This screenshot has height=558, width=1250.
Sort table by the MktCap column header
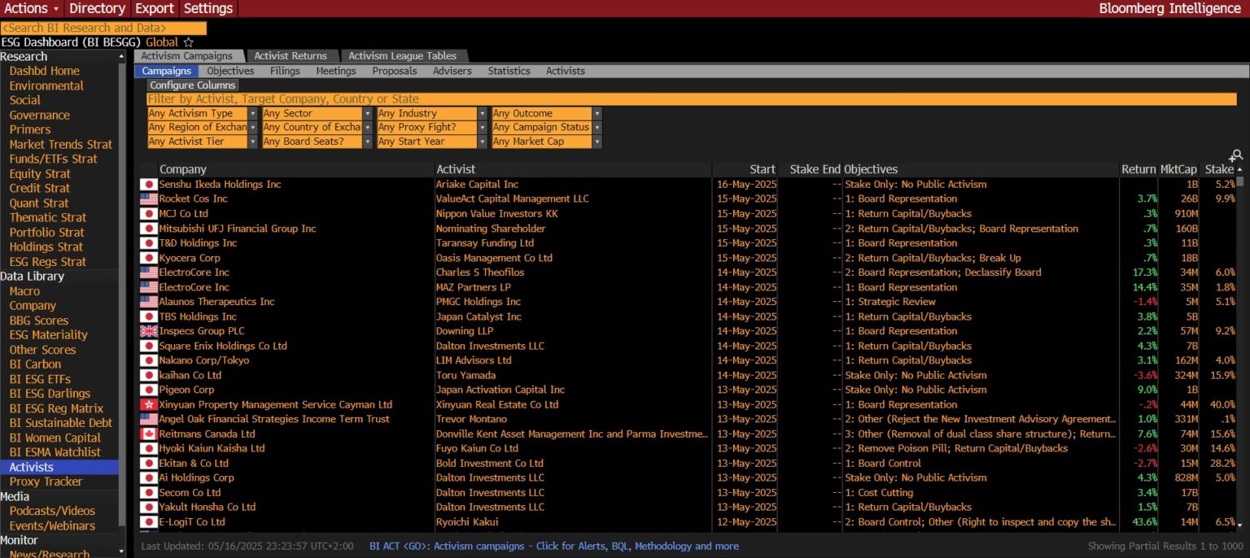(1178, 170)
